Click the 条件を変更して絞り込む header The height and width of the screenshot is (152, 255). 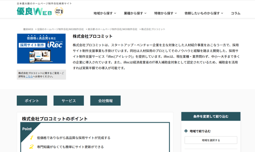coord(211,116)
